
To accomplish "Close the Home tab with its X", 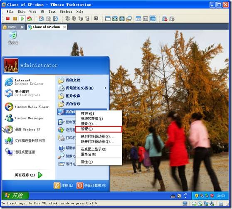I will tap(22, 27).
